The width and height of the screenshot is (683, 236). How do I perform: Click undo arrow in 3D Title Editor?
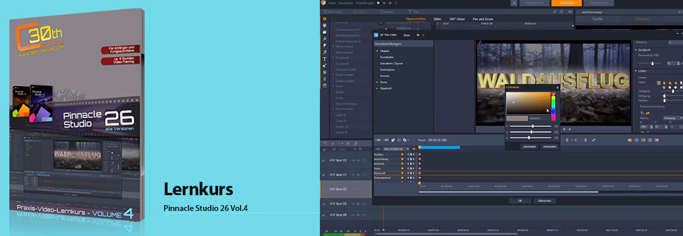coord(418,35)
